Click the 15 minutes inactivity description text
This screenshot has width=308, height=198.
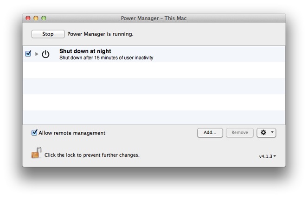coord(106,58)
